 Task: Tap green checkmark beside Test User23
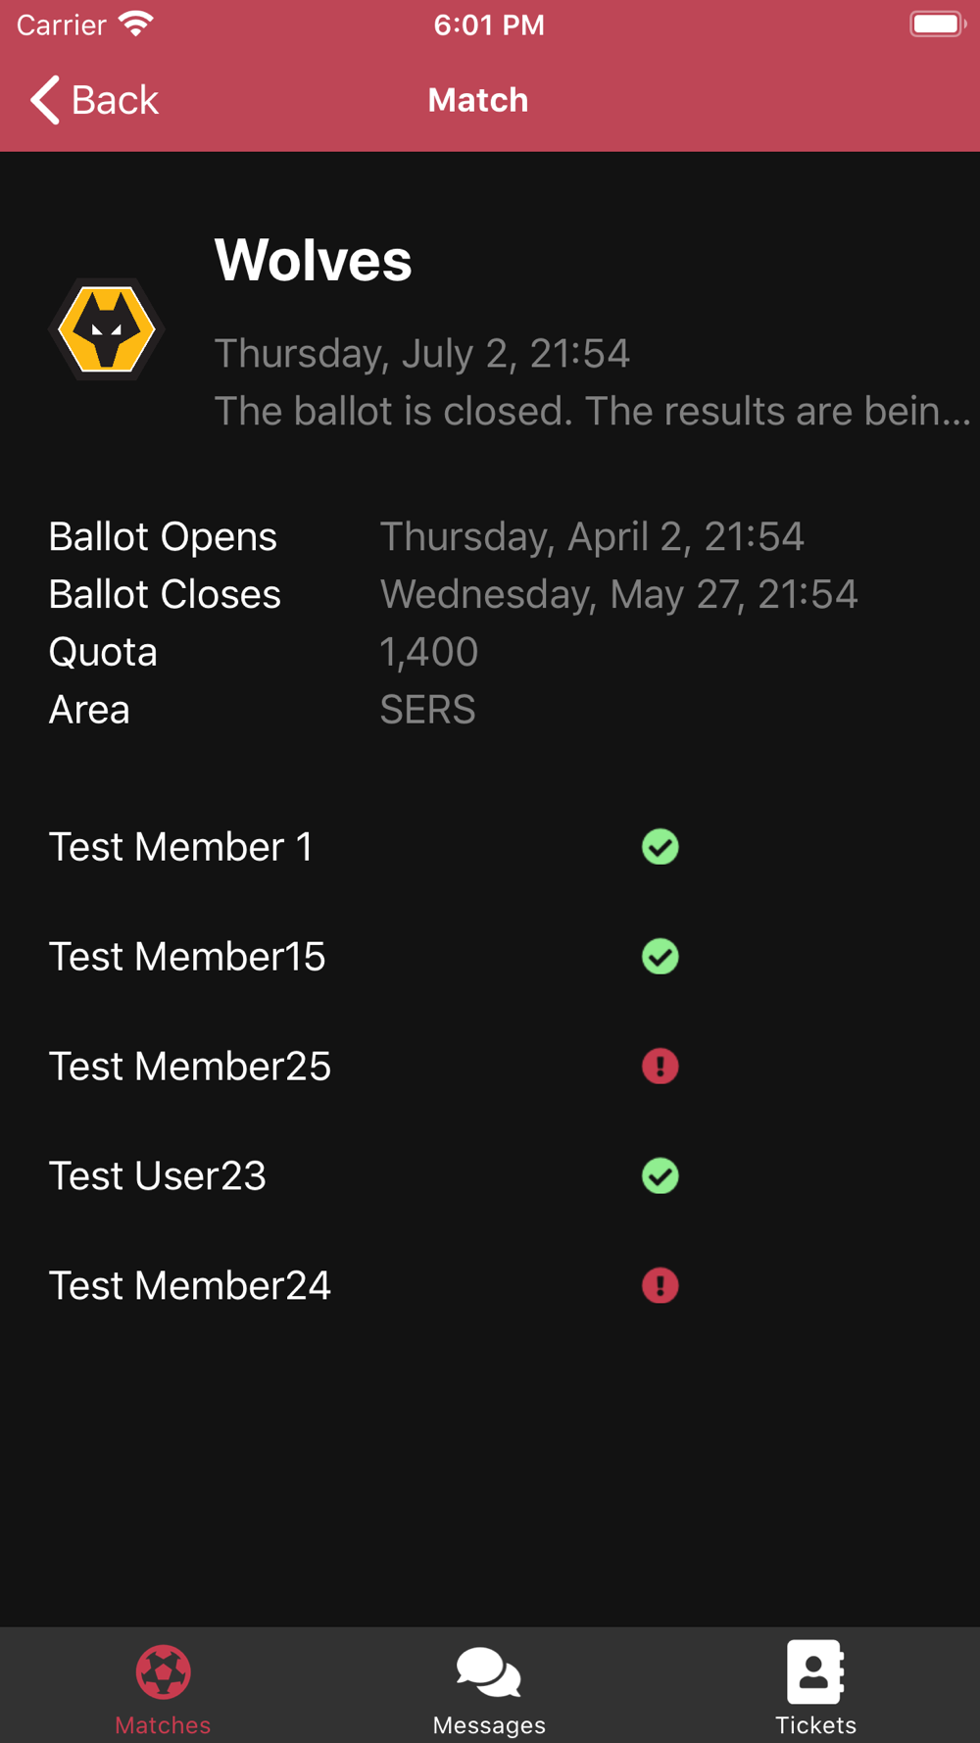[x=660, y=1175]
